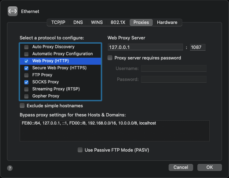Select the 802.1X tab
Viewport: 229px width, 178px height.
point(118,23)
